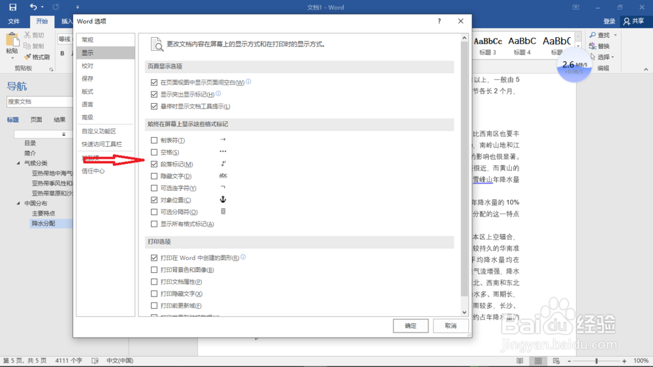Screen dimensions: 653x367
Task: Select the Format Painter (格式刷) tool
Action: coord(37,57)
